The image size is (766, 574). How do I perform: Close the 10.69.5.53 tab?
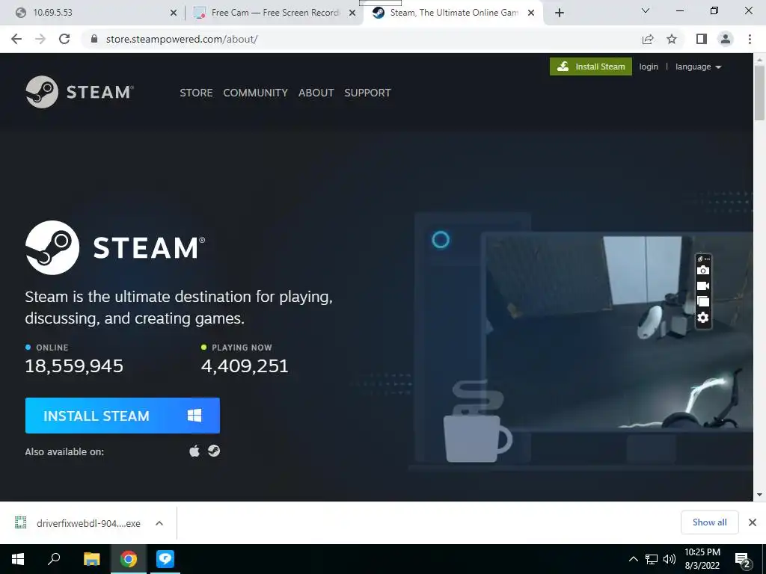pos(174,13)
